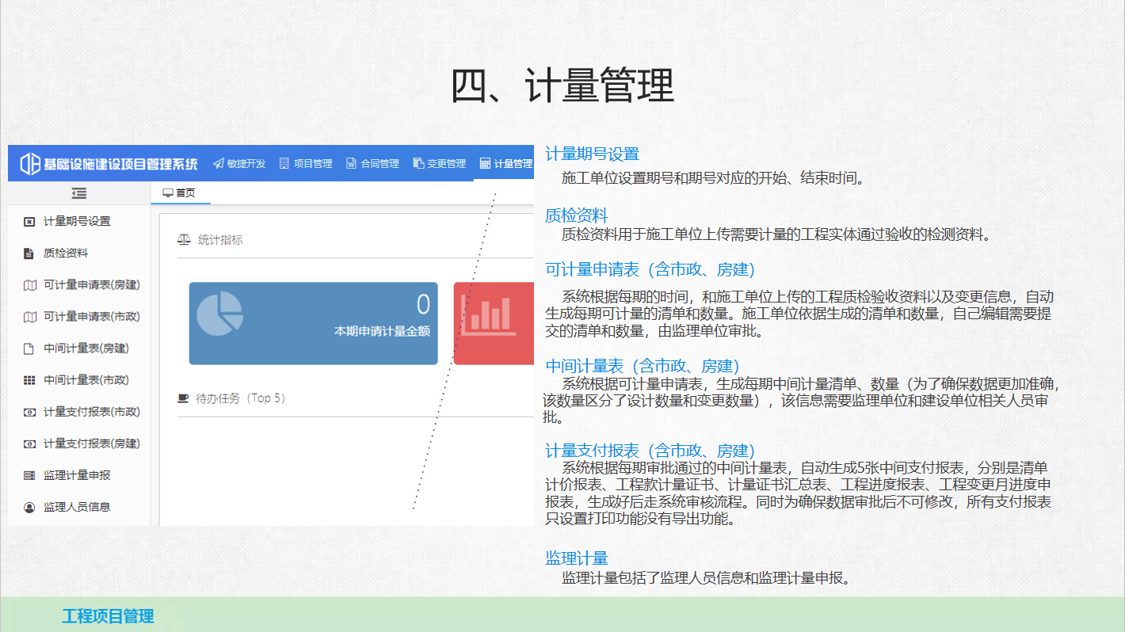Open 可计量申请表(市政) in the sidebar

[91, 317]
